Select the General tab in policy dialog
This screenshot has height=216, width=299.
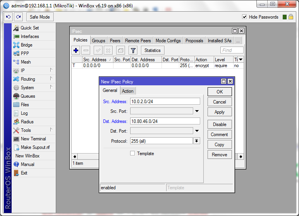[110, 90]
